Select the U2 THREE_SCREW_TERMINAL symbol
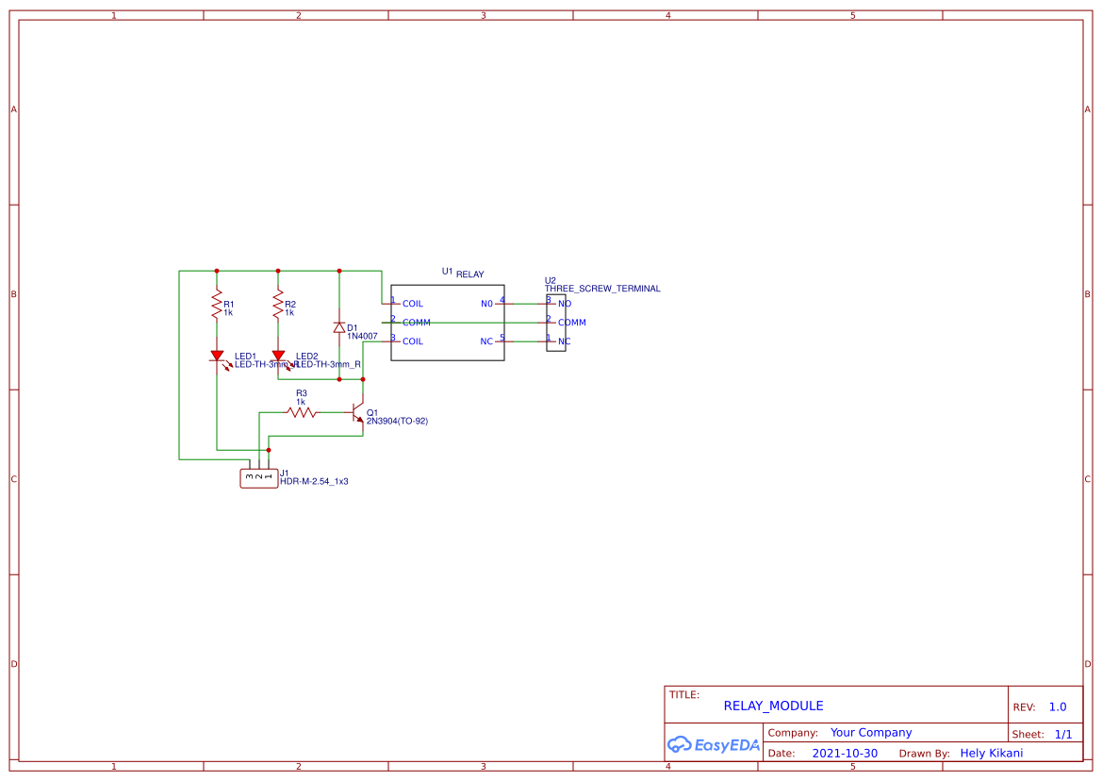The image size is (1102, 781). pos(555,321)
